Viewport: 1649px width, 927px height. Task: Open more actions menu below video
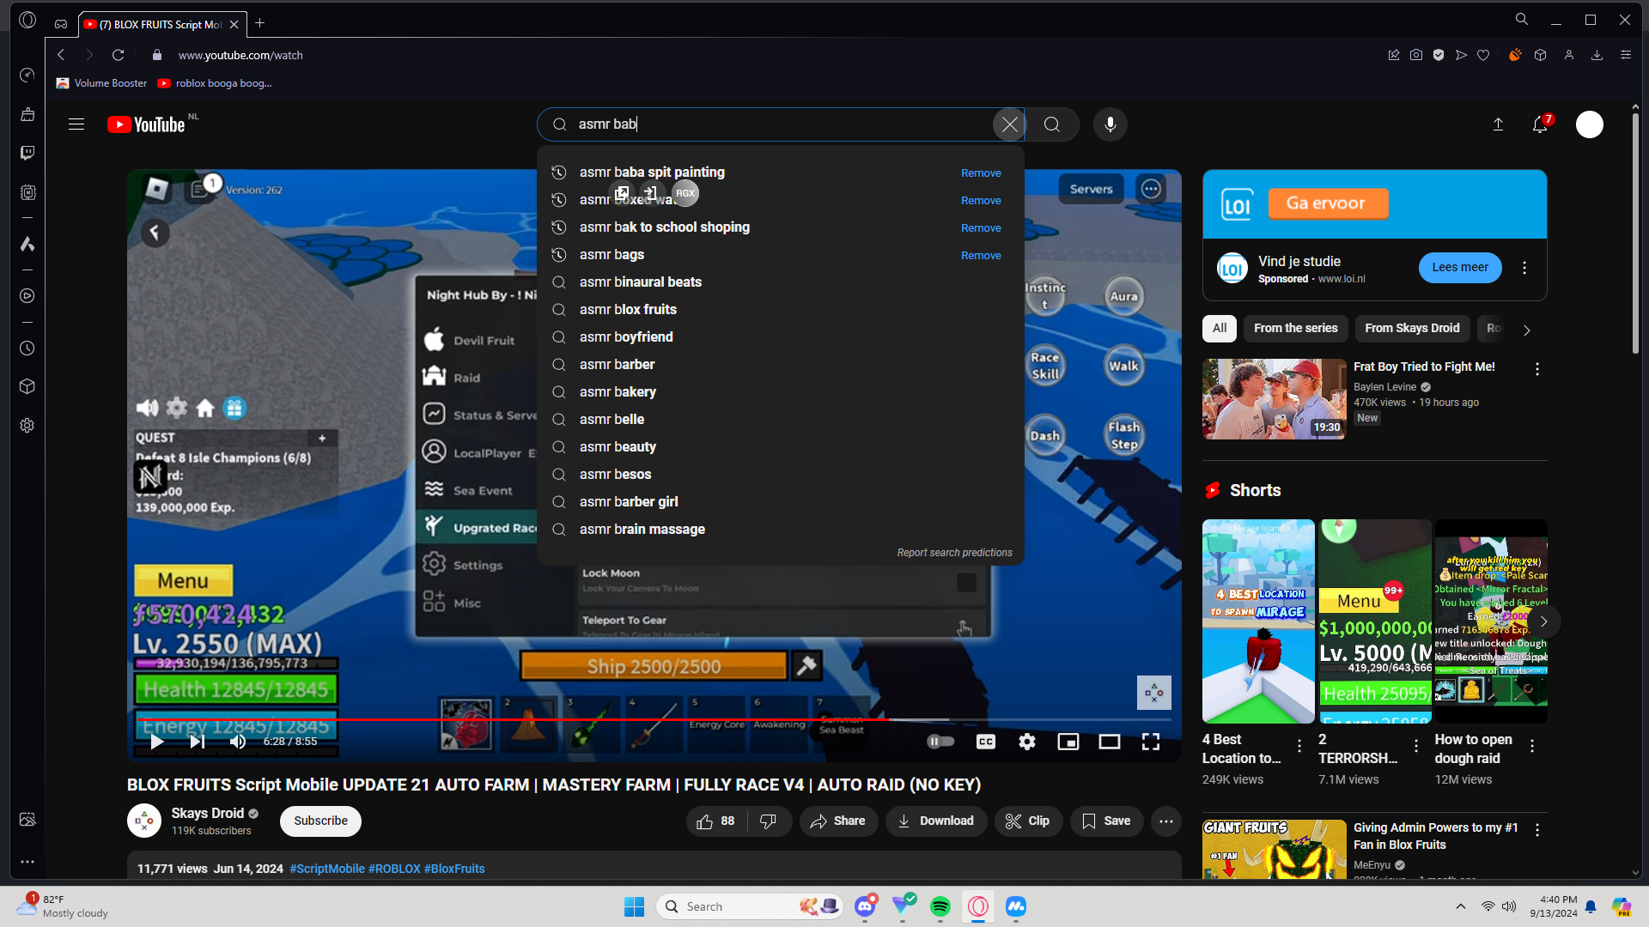(x=1166, y=821)
